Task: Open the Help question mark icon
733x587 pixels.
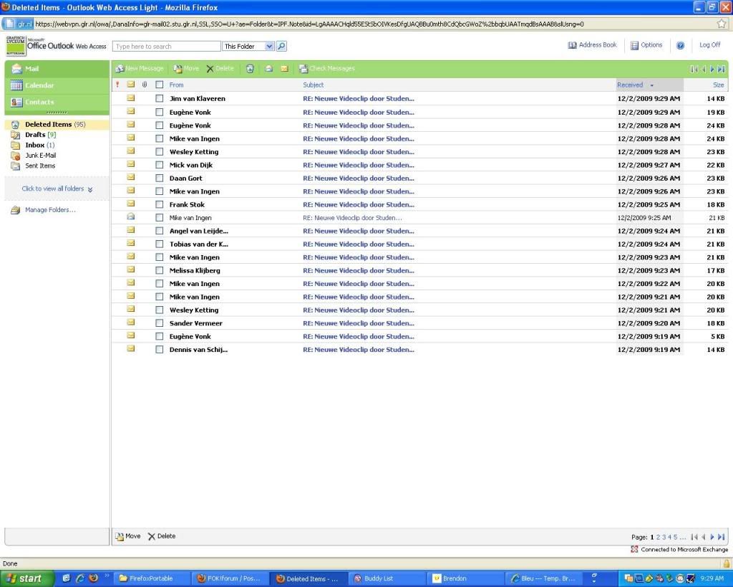Action: click(x=680, y=45)
